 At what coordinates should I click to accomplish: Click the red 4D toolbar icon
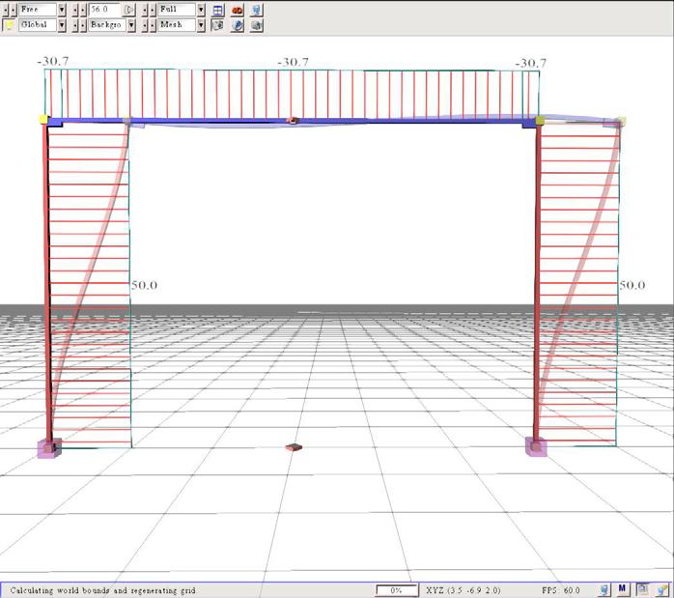pos(237,10)
